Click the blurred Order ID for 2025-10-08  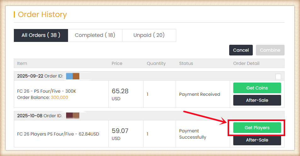click(x=72, y=116)
